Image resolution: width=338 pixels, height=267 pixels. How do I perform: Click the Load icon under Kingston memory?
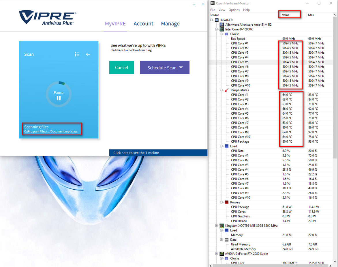click(227, 230)
